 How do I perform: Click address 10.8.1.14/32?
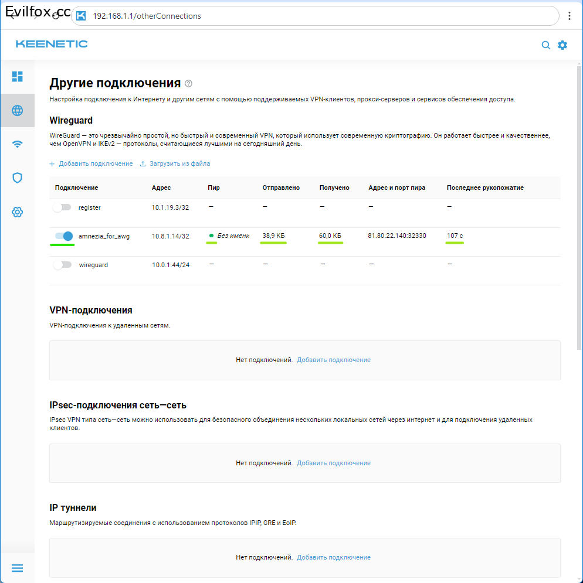click(x=171, y=236)
